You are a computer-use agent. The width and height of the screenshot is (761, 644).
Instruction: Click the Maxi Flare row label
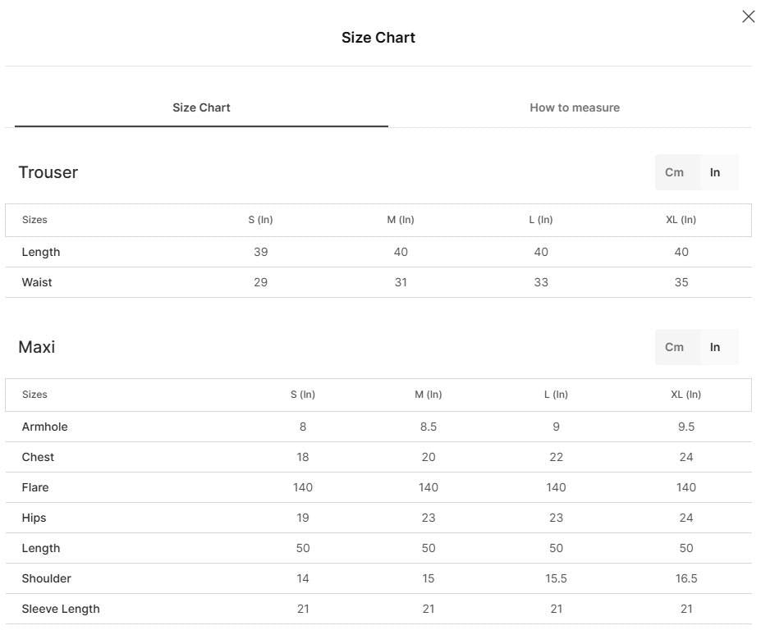coord(35,487)
